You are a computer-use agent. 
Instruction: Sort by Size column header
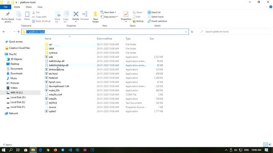coord(152,39)
